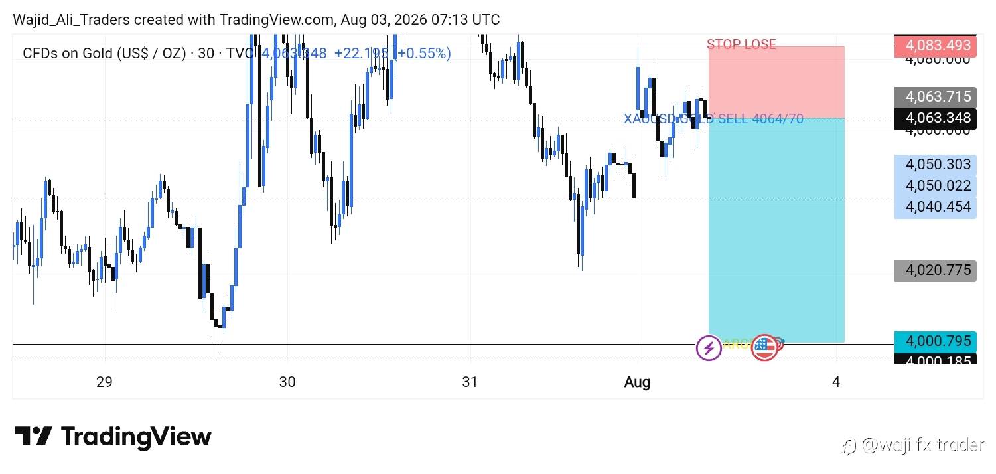Open the US flag economic event icon
This screenshot has height=474, width=996.
(764, 347)
